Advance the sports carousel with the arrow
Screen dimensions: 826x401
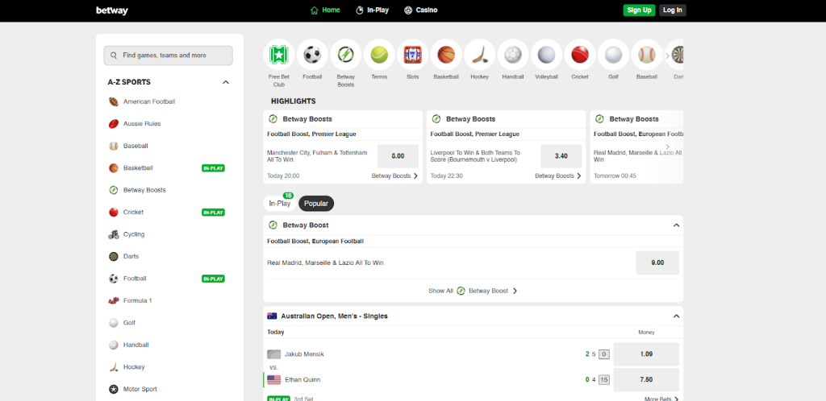pyautogui.click(x=667, y=56)
